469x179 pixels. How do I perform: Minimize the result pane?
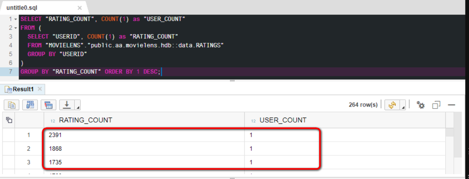click(x=451, y=105)
